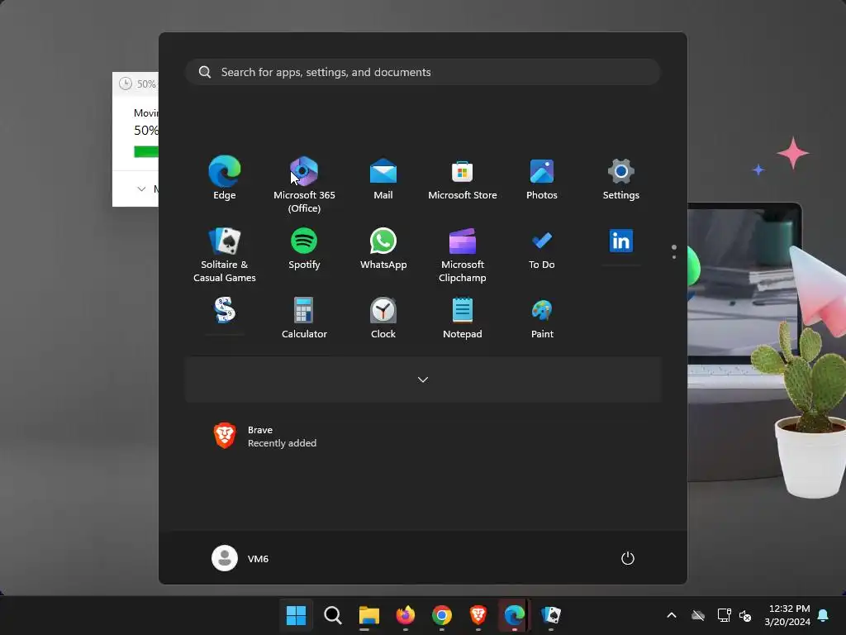This screenshot has width=846, height=635.
Task: Launch the Clock app
Action: click(x=383, y=317)
